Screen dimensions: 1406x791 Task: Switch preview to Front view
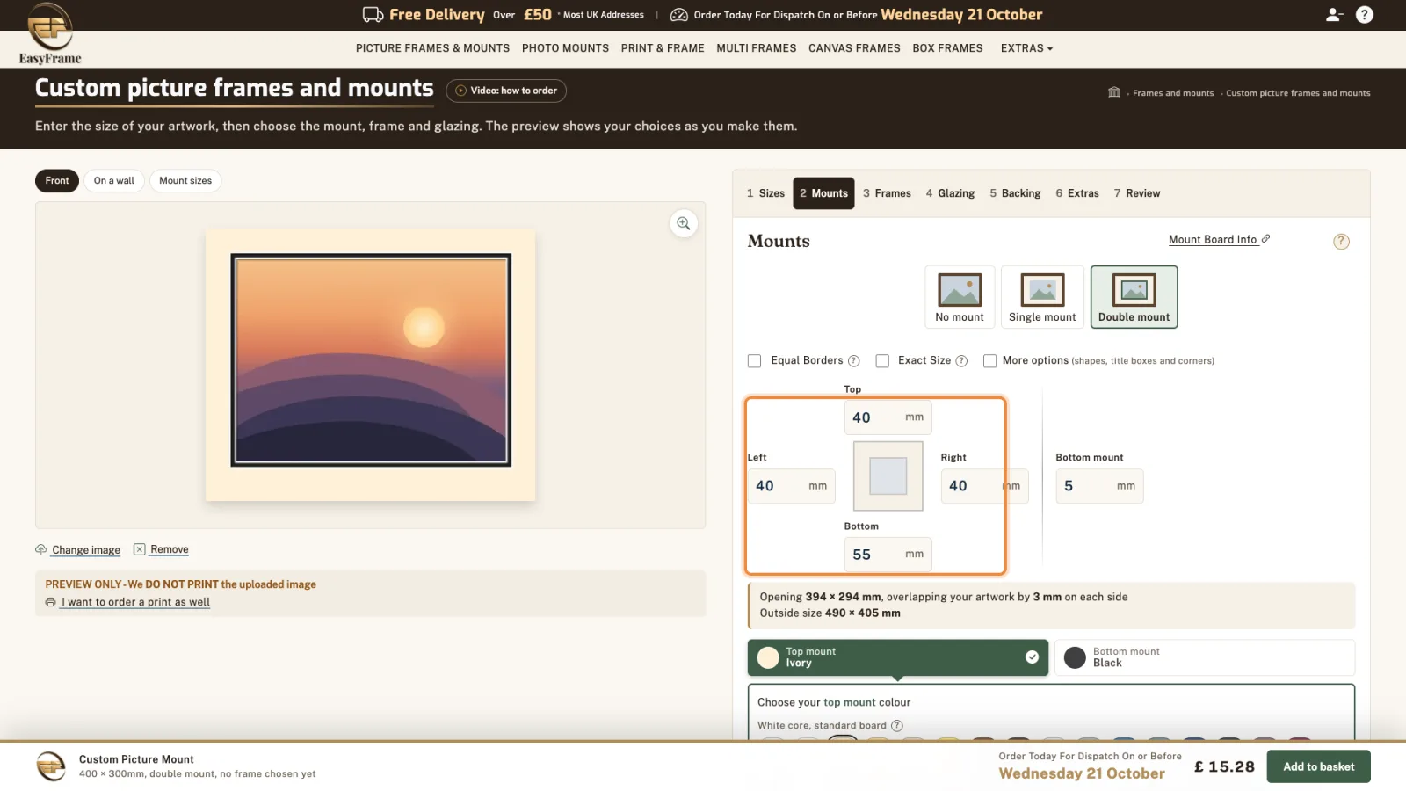click(x=57, y=181)
